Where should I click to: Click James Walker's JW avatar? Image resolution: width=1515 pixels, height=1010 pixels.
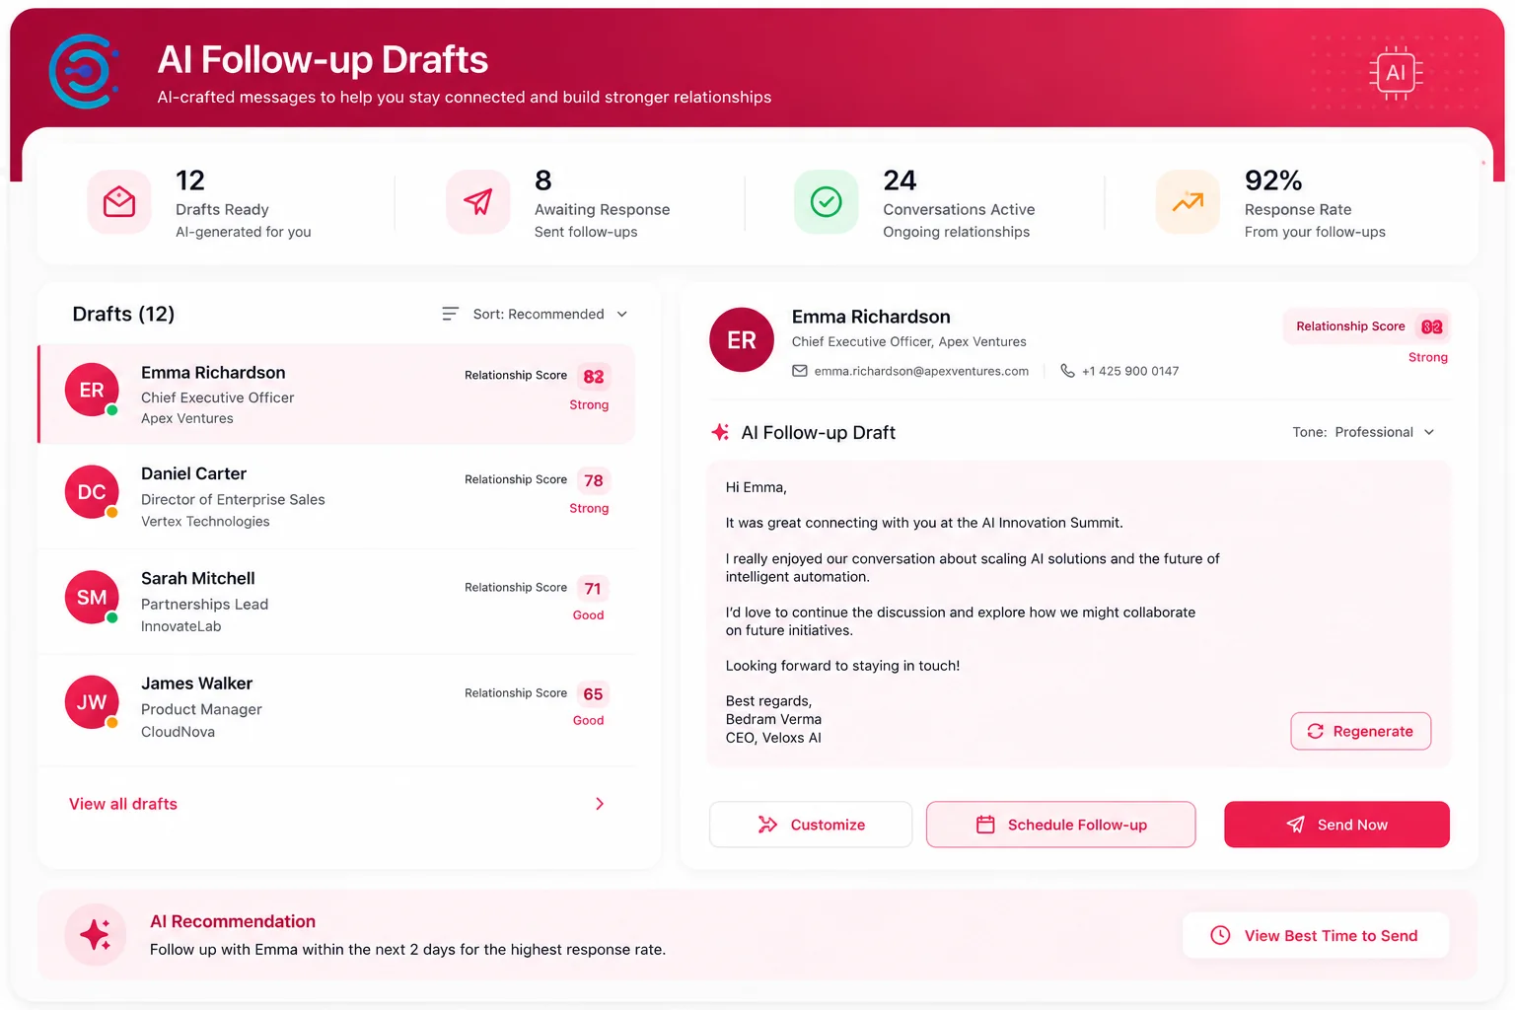click(x=92, y=702)
